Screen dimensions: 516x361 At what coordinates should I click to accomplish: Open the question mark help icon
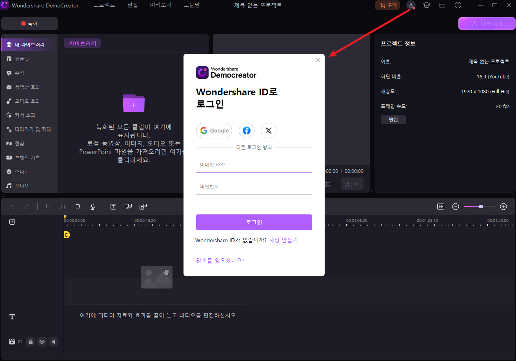click(x=458, y=5)
